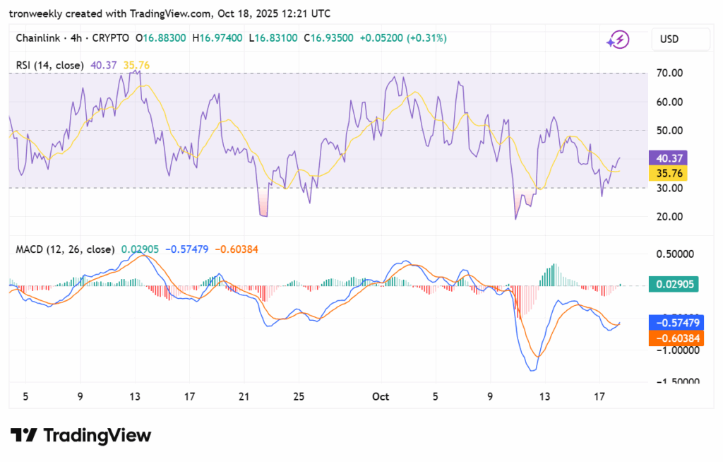
Task: Click the TradingView wordmark text
Action: pyautogui.click(x=97, y=435)
